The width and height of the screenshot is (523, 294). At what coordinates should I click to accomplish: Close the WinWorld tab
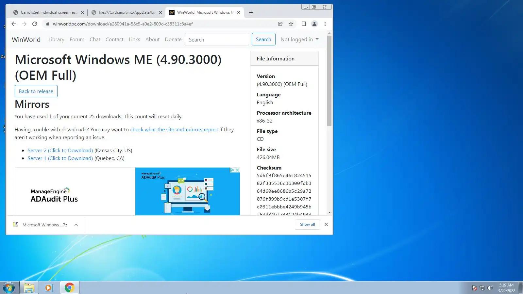tap(239, 12)
